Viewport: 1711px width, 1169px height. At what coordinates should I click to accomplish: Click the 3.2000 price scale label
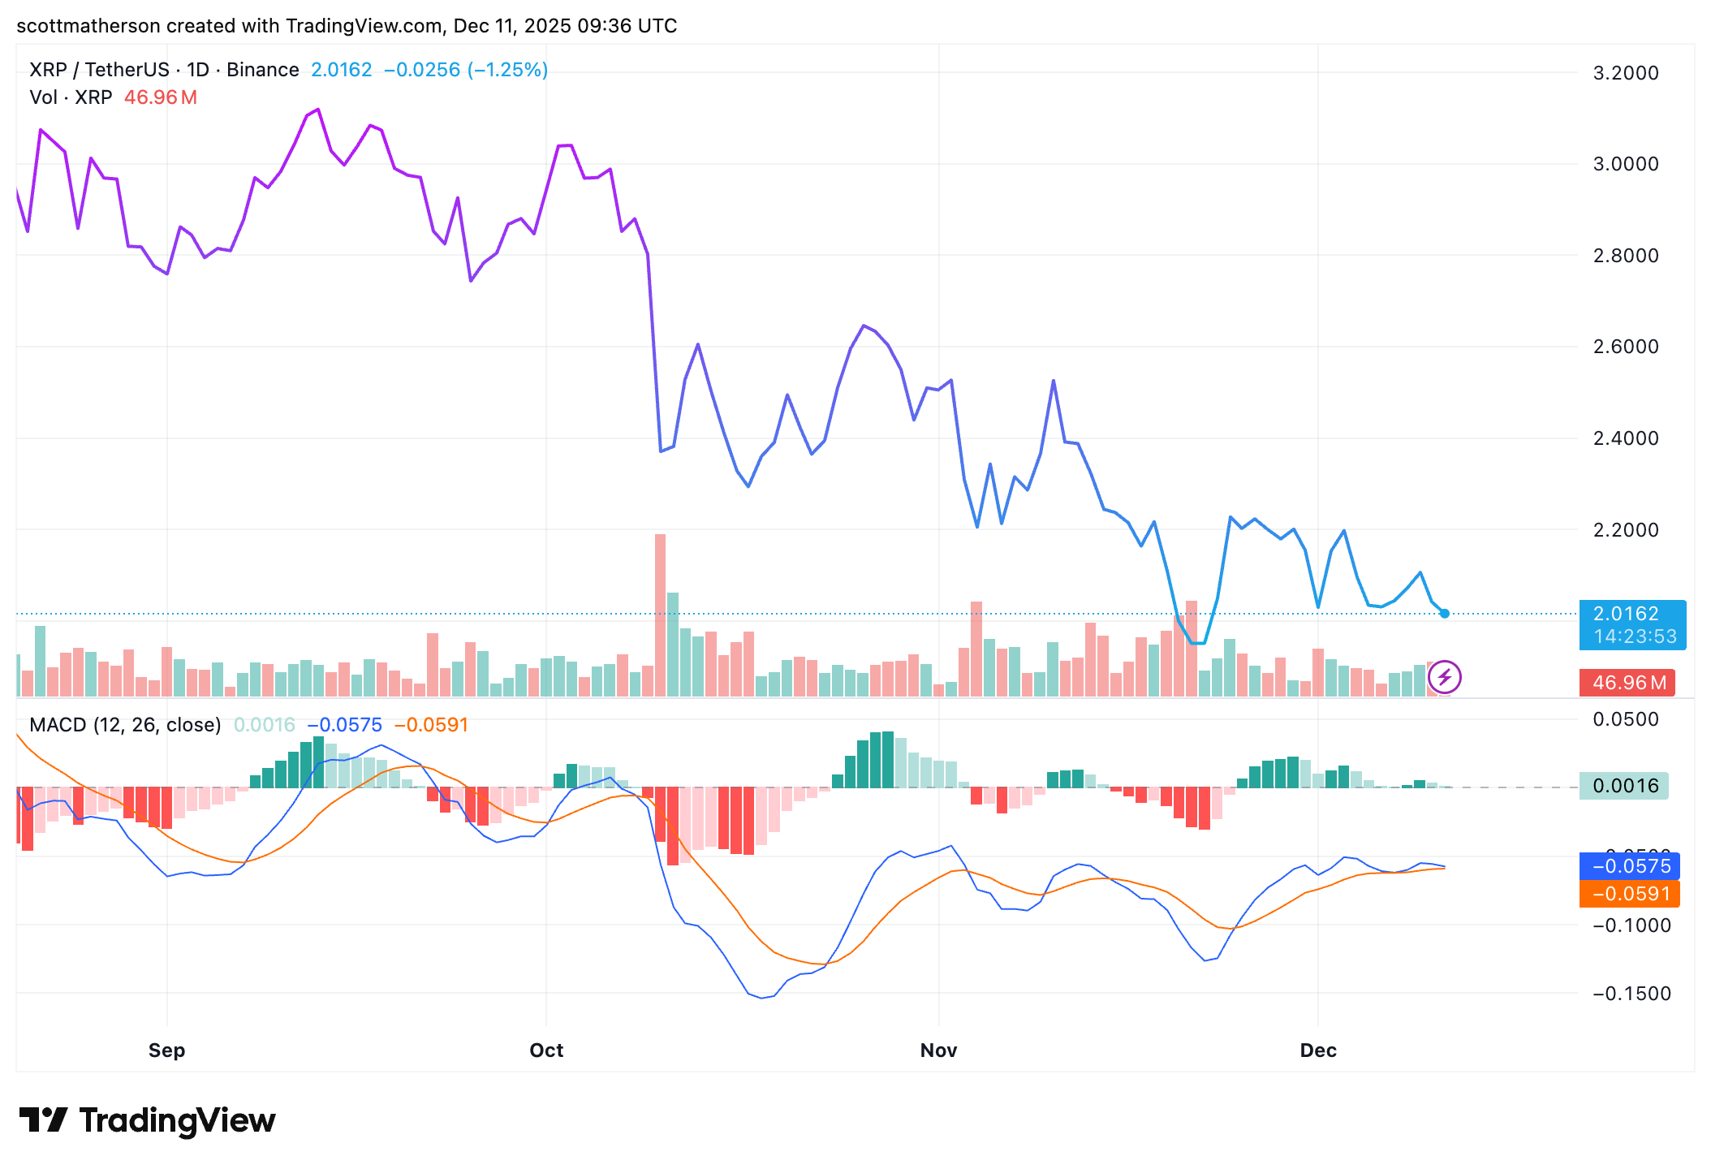coord(1626,73)
